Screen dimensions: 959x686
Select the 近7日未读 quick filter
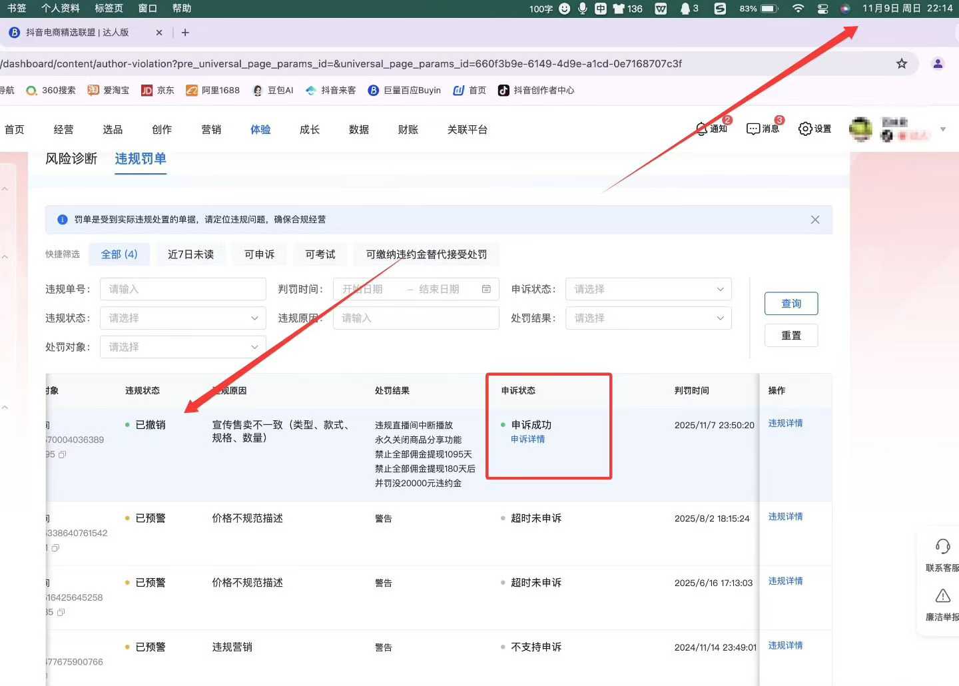pos(190,254)
